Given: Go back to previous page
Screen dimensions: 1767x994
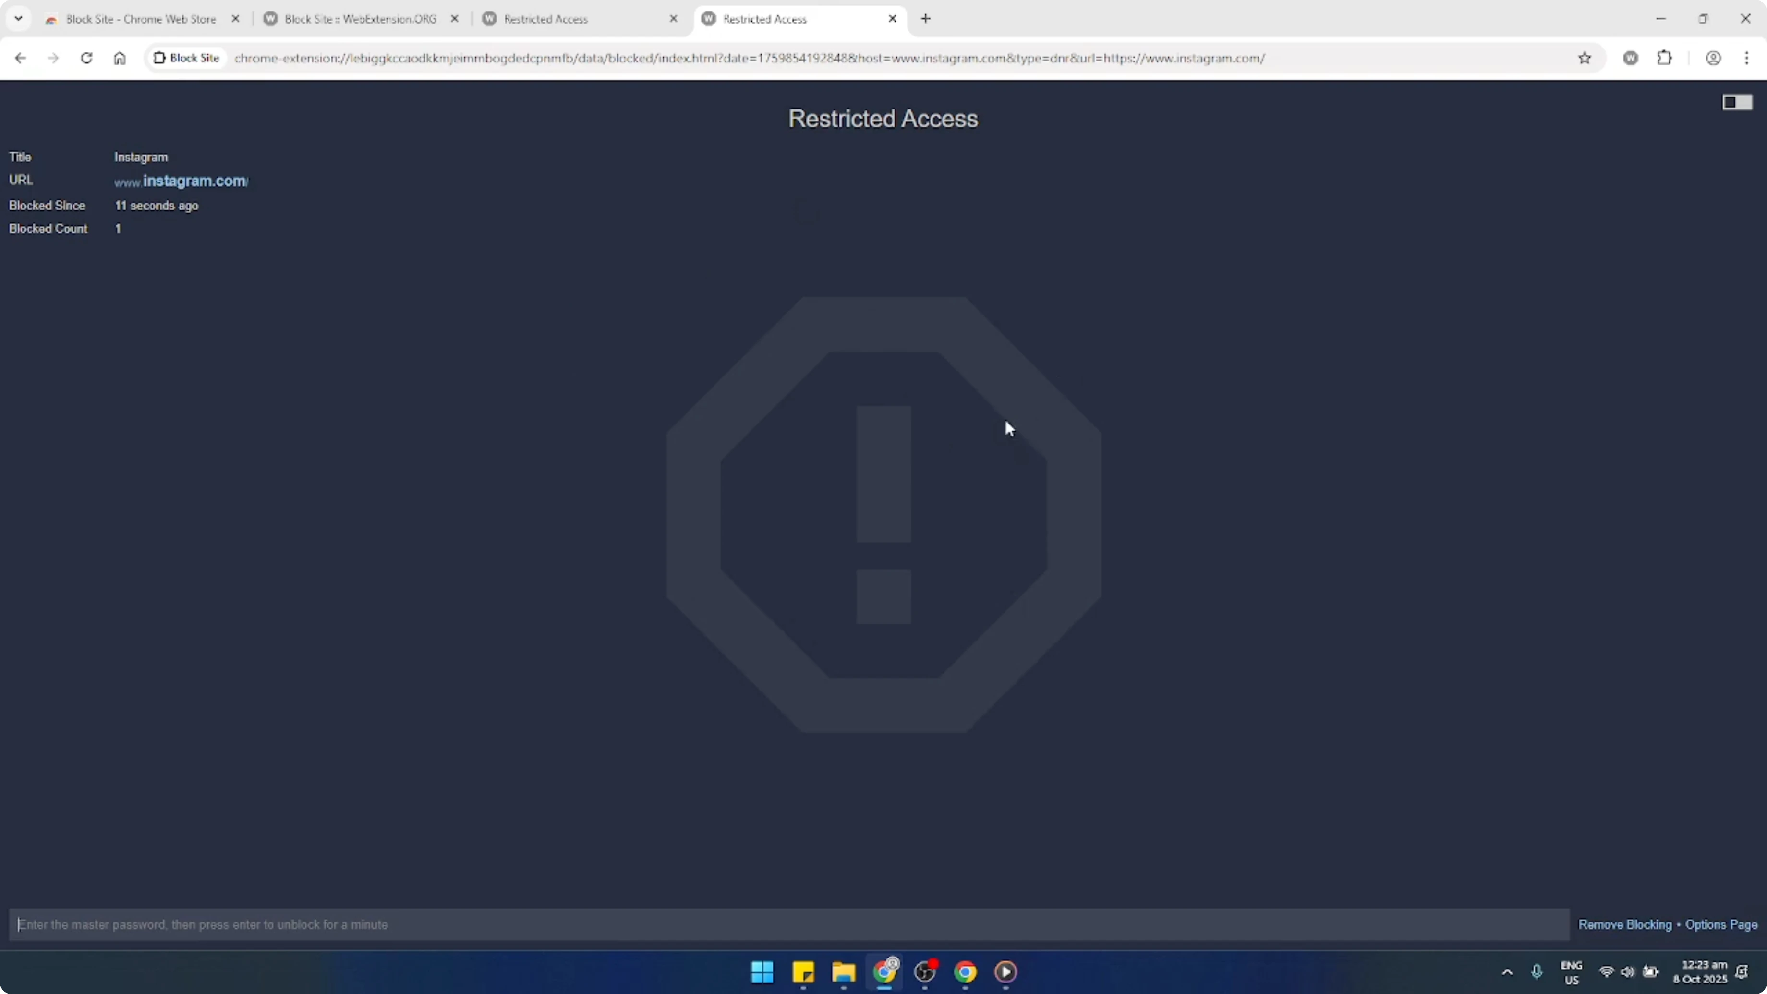Looking at the screenshot, I should (21, 58).
